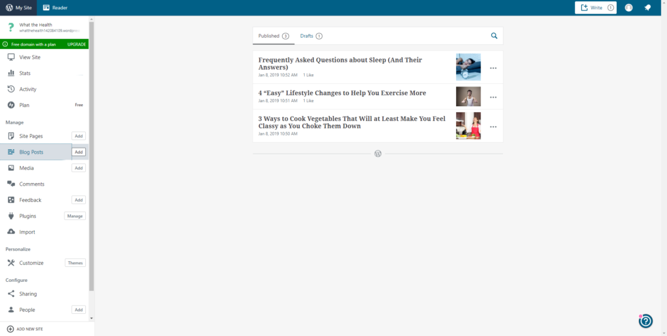Screen dimensions: 667x336
Task: Click the What the Health site title
Action: click(36, 25)
